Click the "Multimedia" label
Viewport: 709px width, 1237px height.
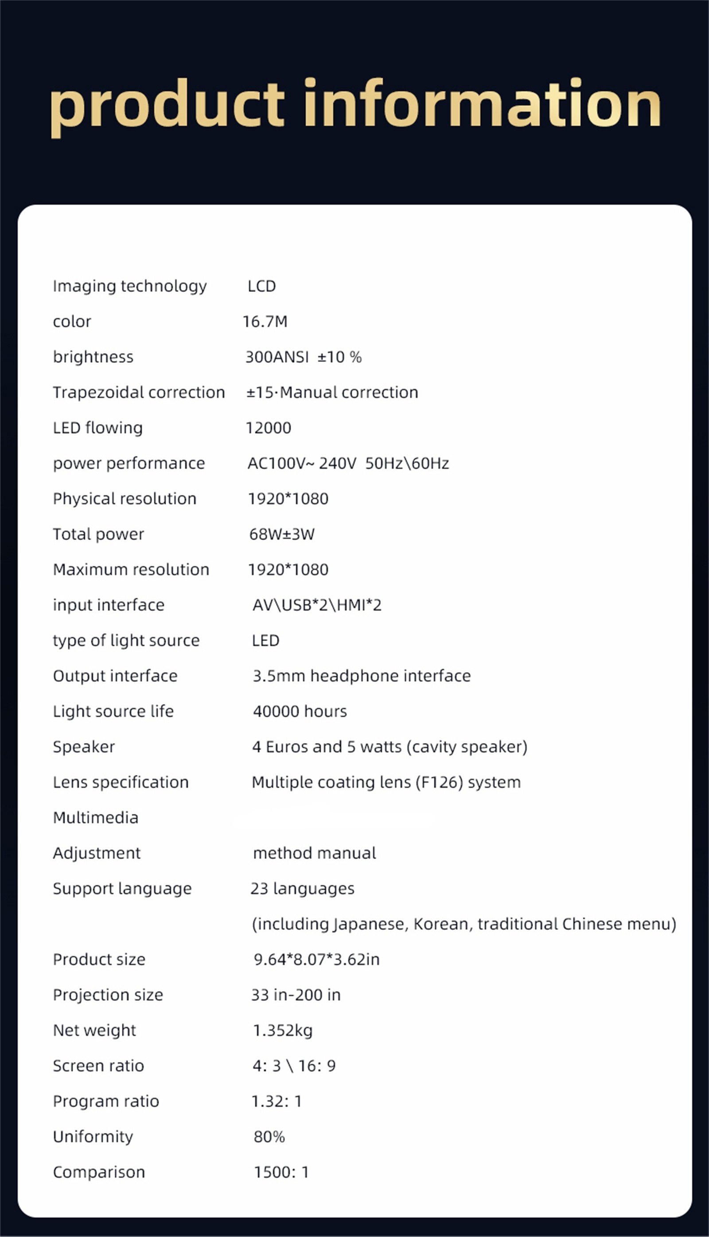tap(95, 818)
